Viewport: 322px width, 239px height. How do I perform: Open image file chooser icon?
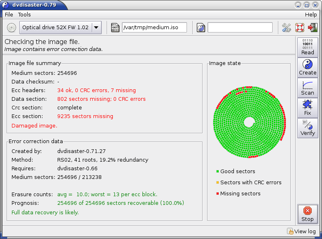coord(115,28)
